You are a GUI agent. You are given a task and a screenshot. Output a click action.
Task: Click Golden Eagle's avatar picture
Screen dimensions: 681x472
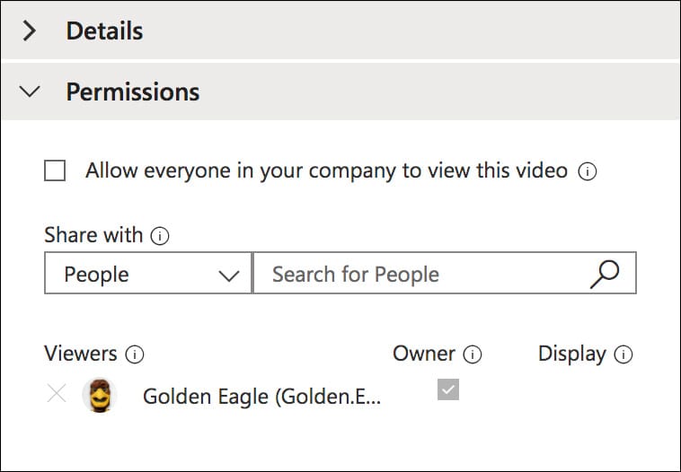click(x=99, y=395)
